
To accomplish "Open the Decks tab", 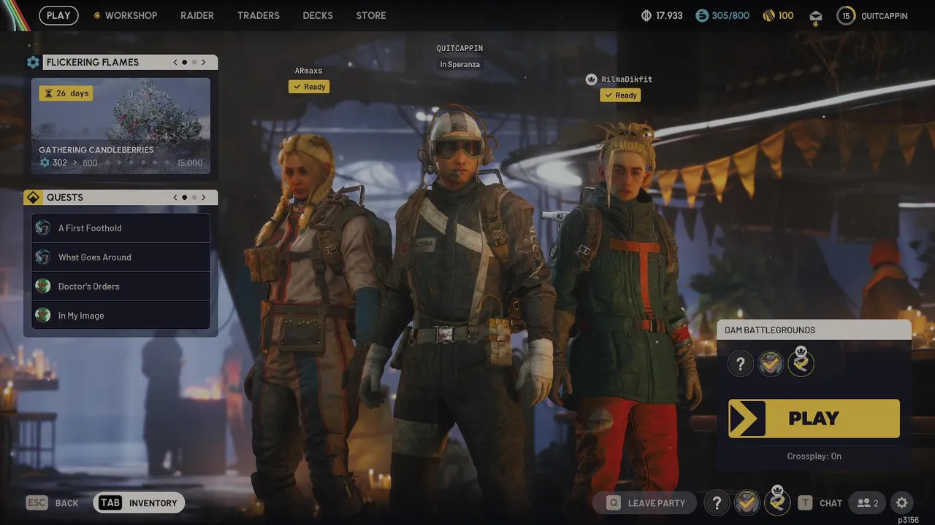I will (x=318, y=15).
